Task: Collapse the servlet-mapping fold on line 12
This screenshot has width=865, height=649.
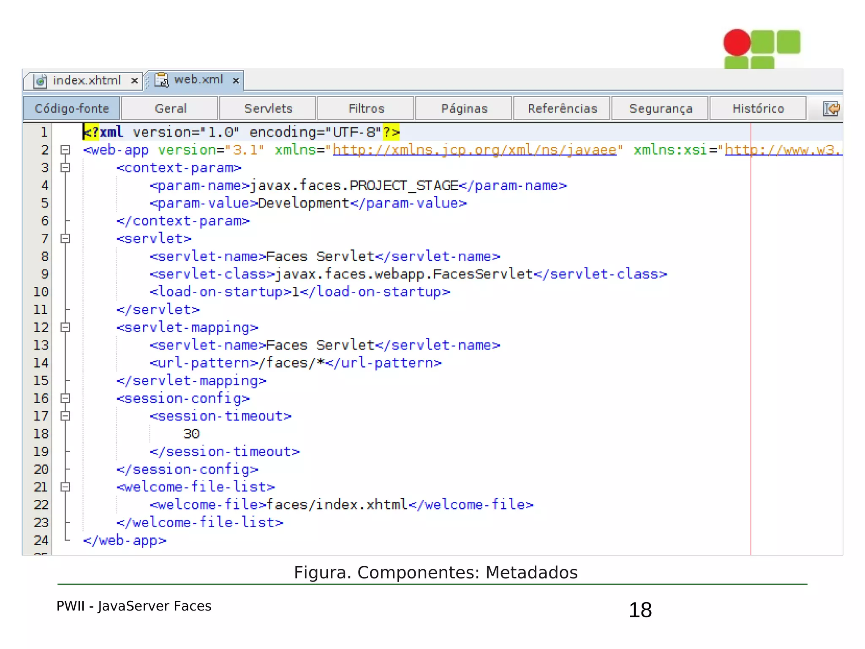Action: pyautogui.click(x=65, y=327)
